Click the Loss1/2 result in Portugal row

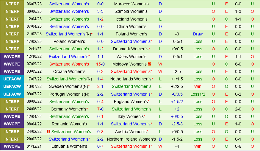click(198, 94)
